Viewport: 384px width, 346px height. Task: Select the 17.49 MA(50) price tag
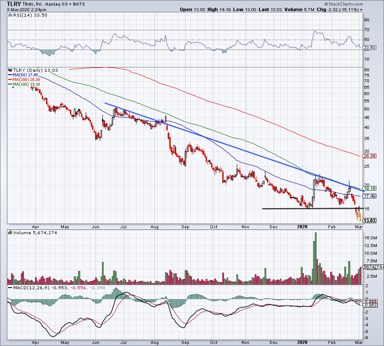click(368, 196)
